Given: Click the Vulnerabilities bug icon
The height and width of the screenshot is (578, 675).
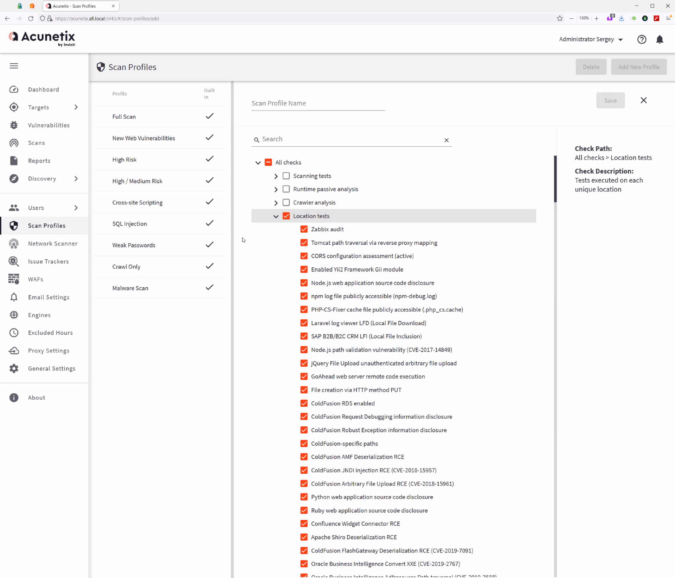Looking at the screenshot, I should (14, 125).
